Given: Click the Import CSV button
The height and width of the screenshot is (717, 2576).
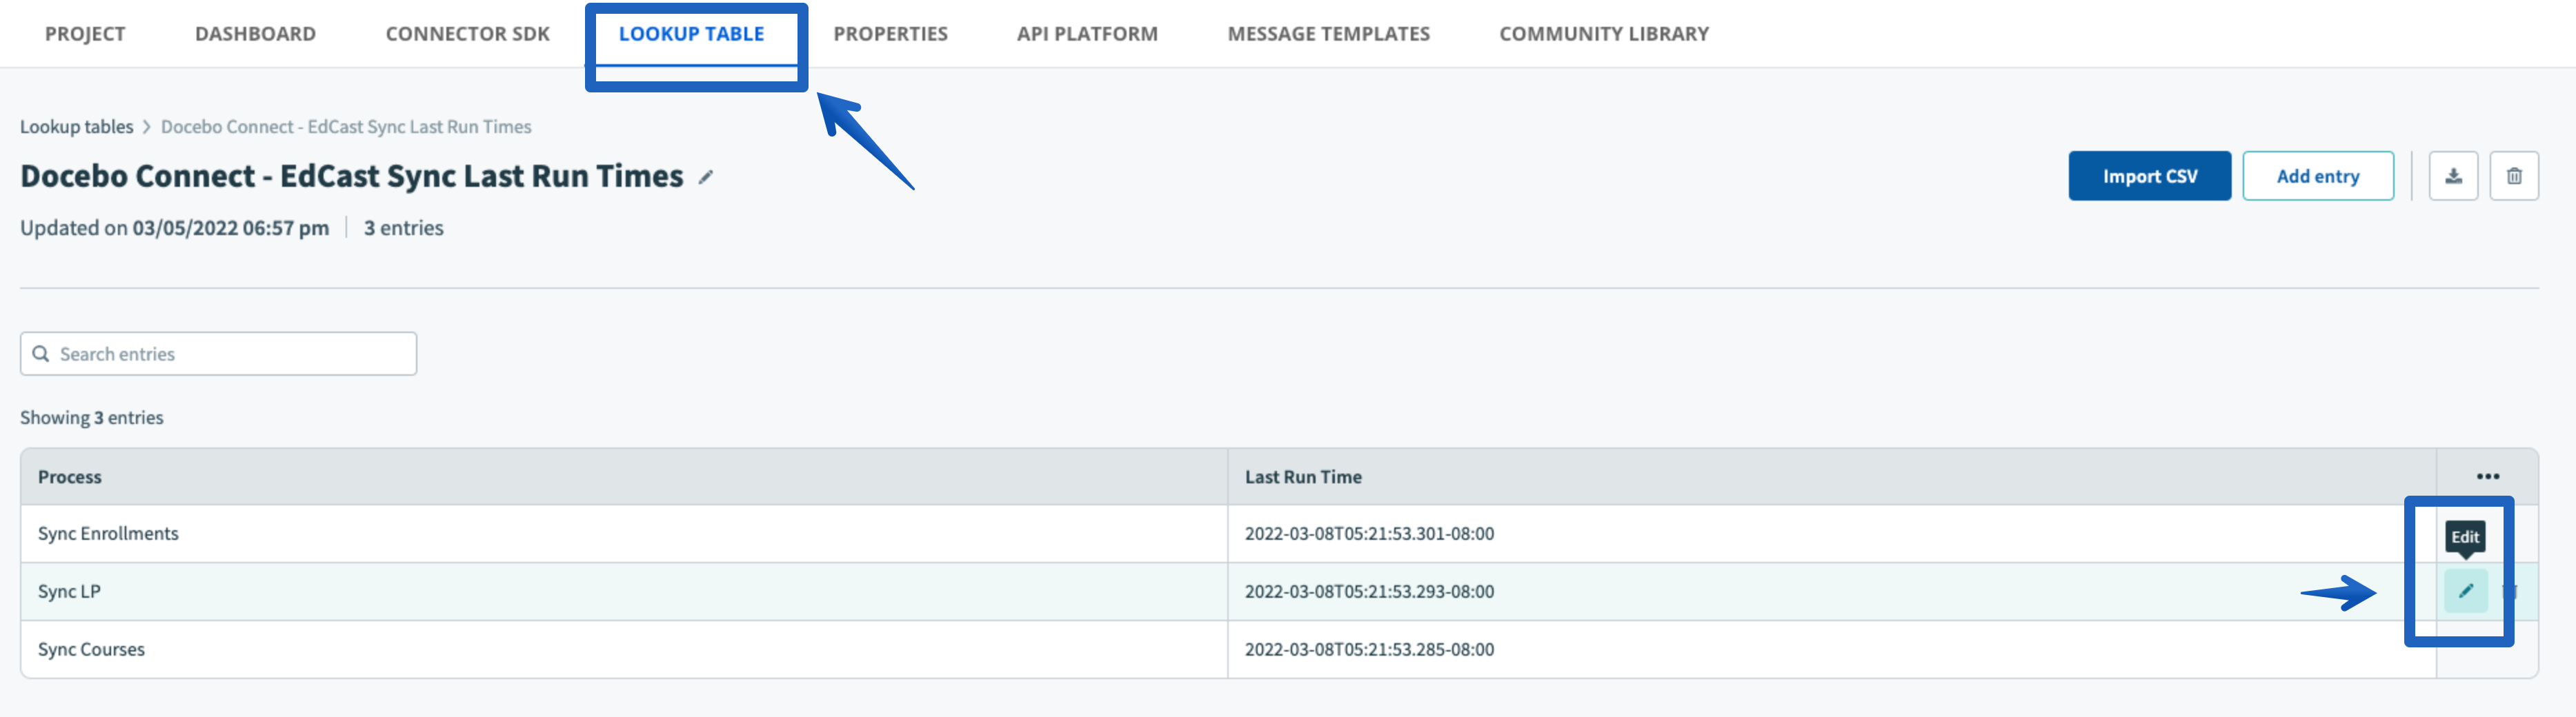Looking at the screenshot, I should [x=2149, y=176].
